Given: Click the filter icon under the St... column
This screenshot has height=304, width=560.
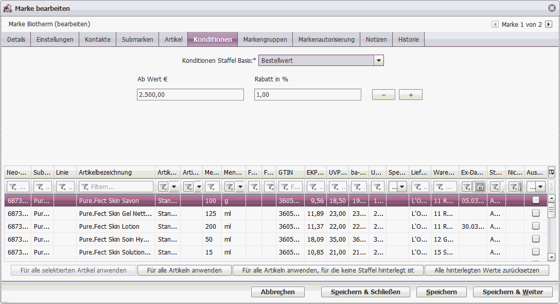Looking at the screenshot, I should [495, 187].
